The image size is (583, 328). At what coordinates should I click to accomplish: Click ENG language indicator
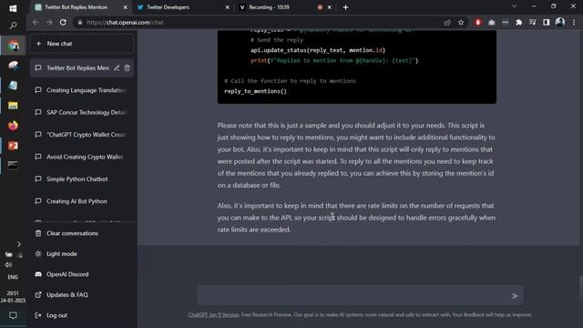coord(13,277)
